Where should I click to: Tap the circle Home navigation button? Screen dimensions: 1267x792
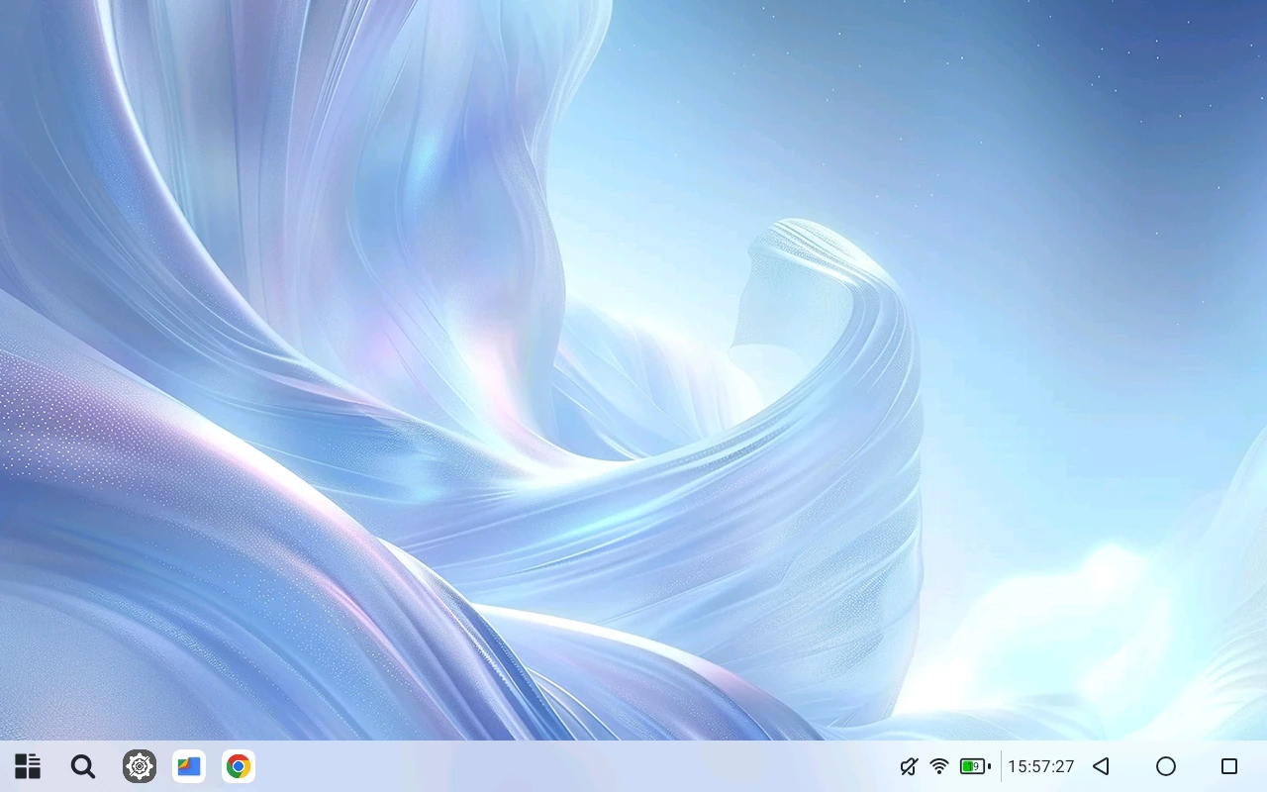(1166, 766)
